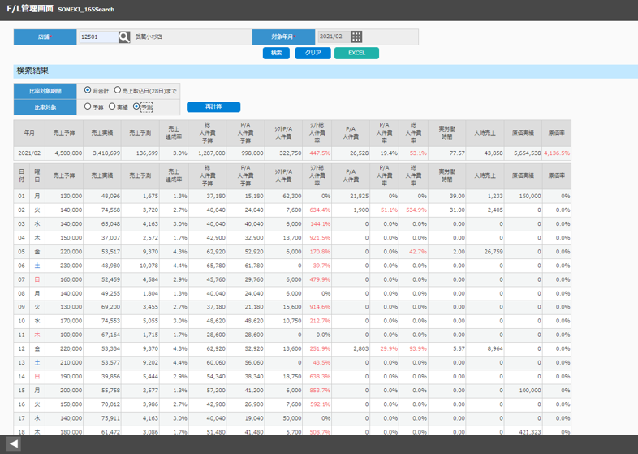Select the 2021/02 summary row cell

29,153
